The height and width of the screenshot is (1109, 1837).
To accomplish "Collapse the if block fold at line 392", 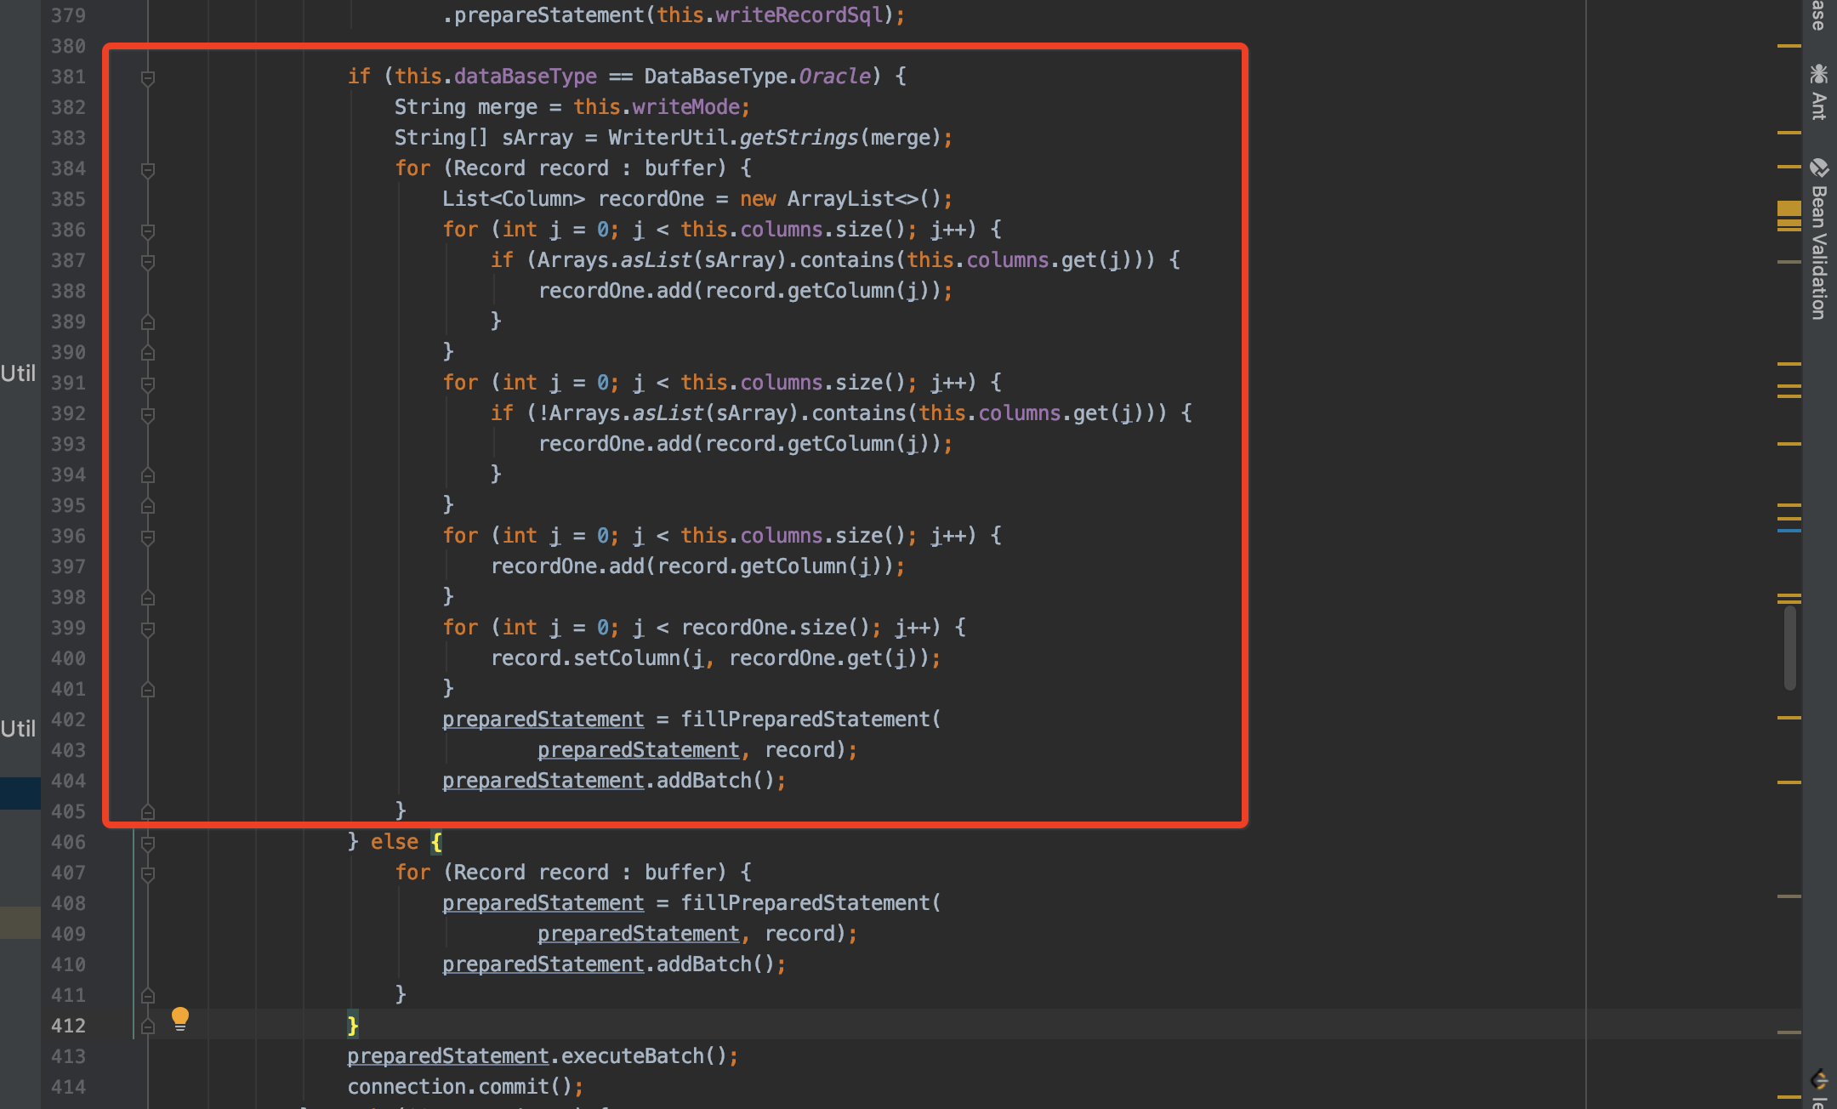I will click(x=148, y=415).
